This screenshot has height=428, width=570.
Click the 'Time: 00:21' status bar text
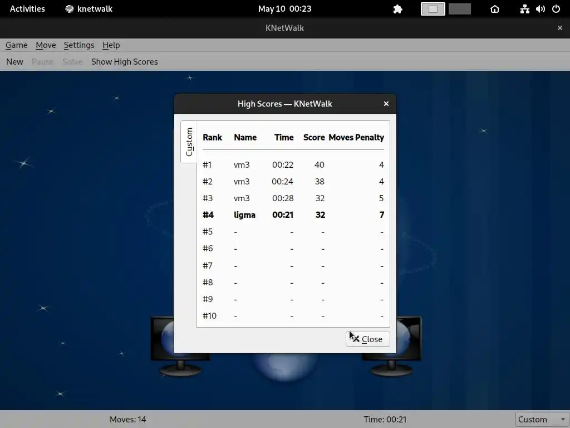(385, 420)
